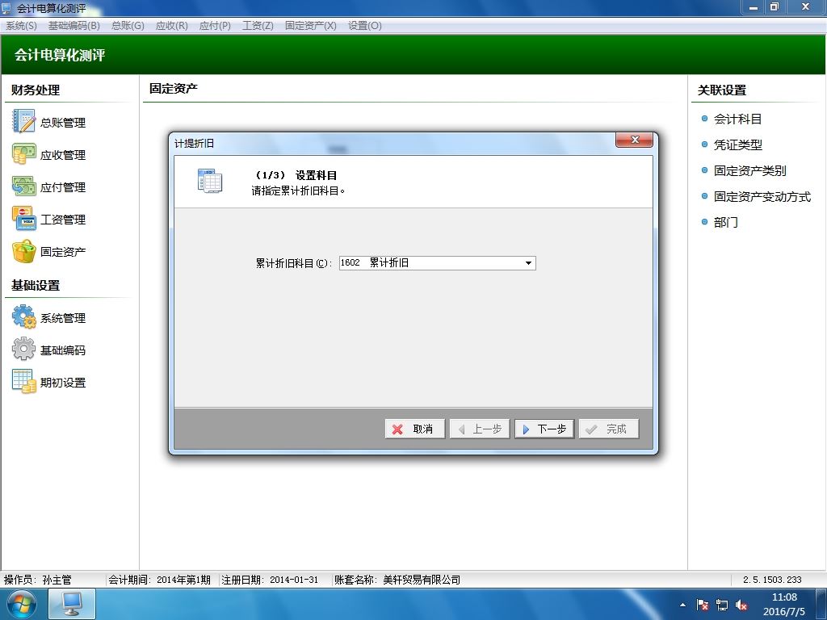Open the Action Center flag icon
The height and width of the screenshot is (620, 827).
click(703, 605)
